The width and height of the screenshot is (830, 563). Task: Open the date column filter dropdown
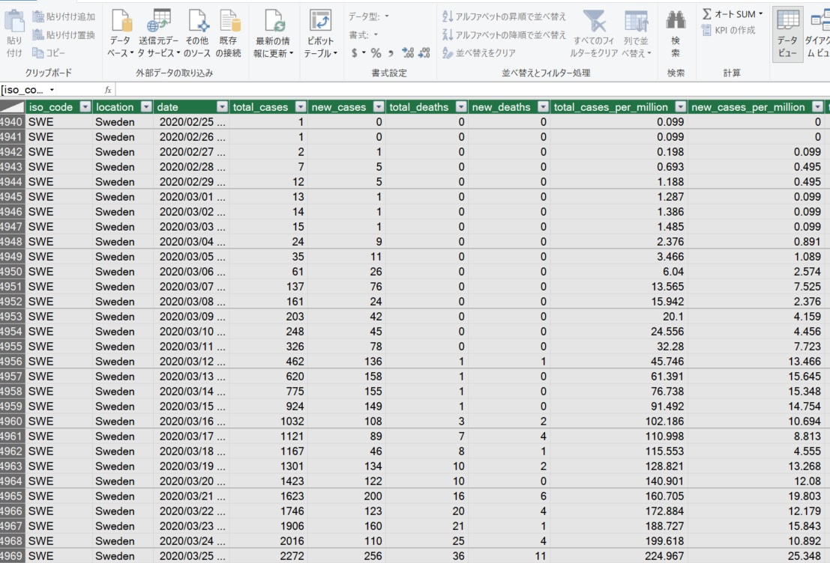point(223,107)
